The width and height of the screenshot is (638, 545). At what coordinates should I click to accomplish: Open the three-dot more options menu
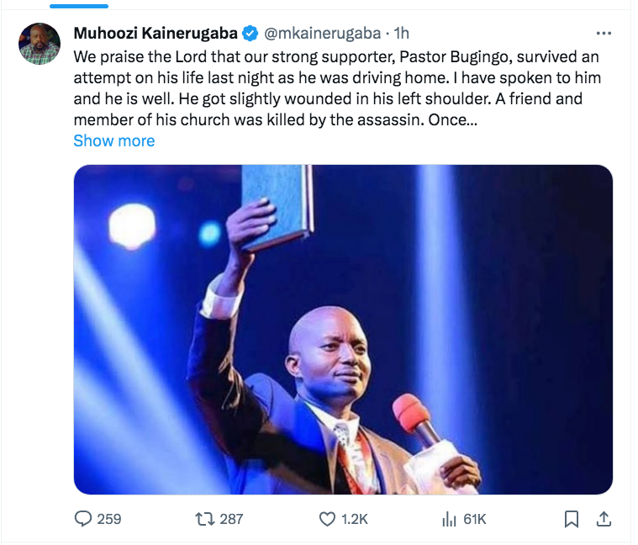point(604,34)
